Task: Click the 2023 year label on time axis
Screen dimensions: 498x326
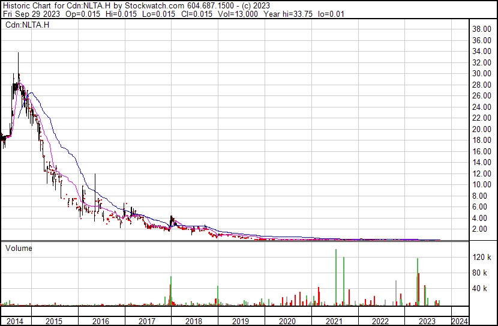Action: 427,321
